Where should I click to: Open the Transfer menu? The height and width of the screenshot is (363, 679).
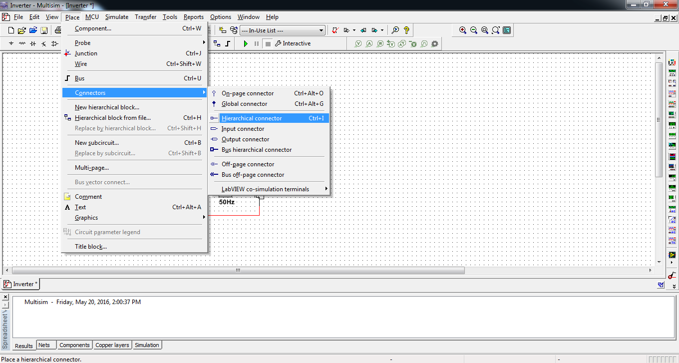coord(146,17)
